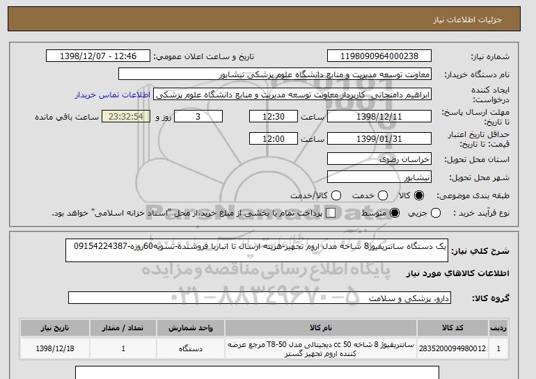The image size is (536, 379).
Task: Click the unit cell دستگاه
Action: point(191,348)
